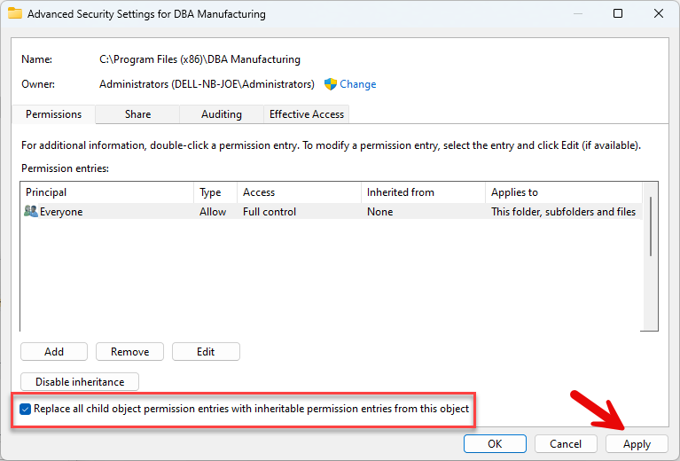680x461 pixels.
Task: Click the owner name Administrators text
Action: [207, 84]
